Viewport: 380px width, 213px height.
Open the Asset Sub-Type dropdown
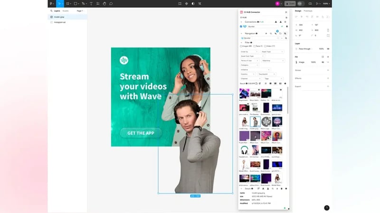click(x=252, y=56)
